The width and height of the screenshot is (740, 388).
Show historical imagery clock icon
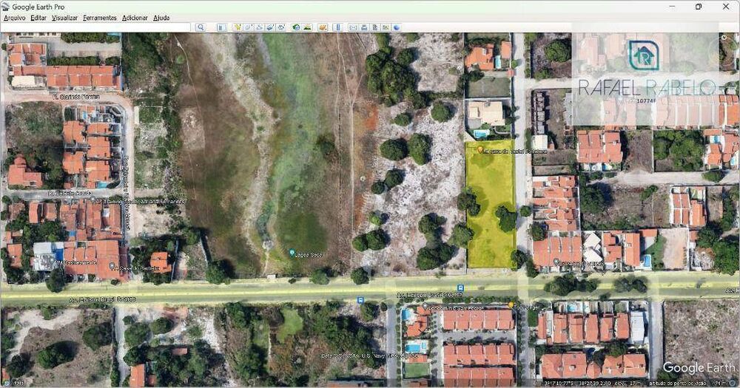(x=297, y=27)
